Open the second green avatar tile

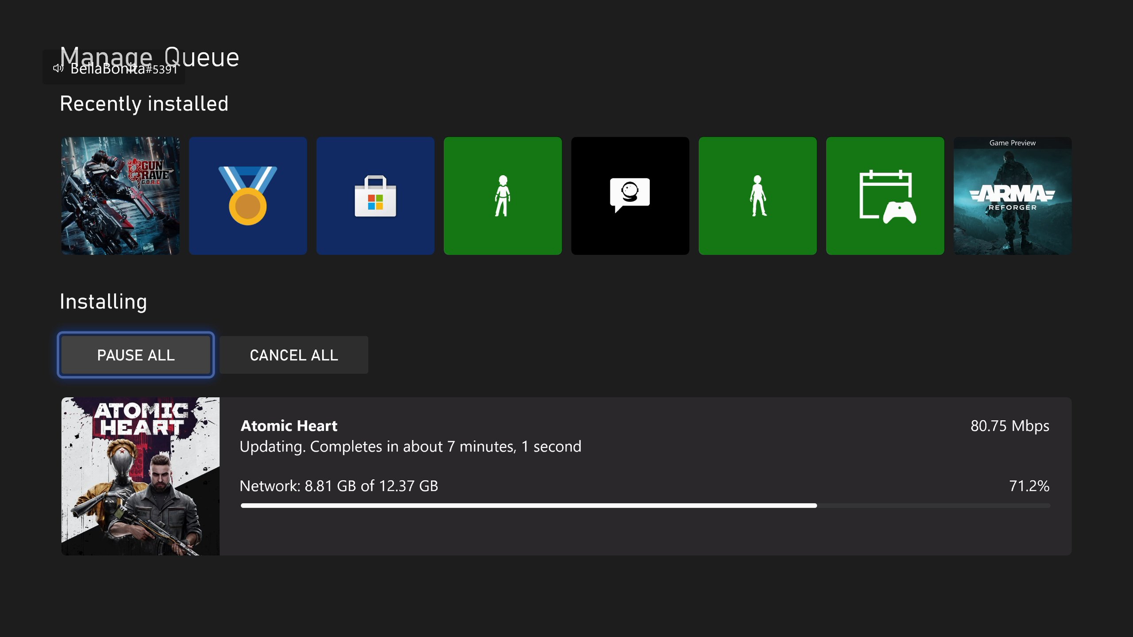point(758,196)
